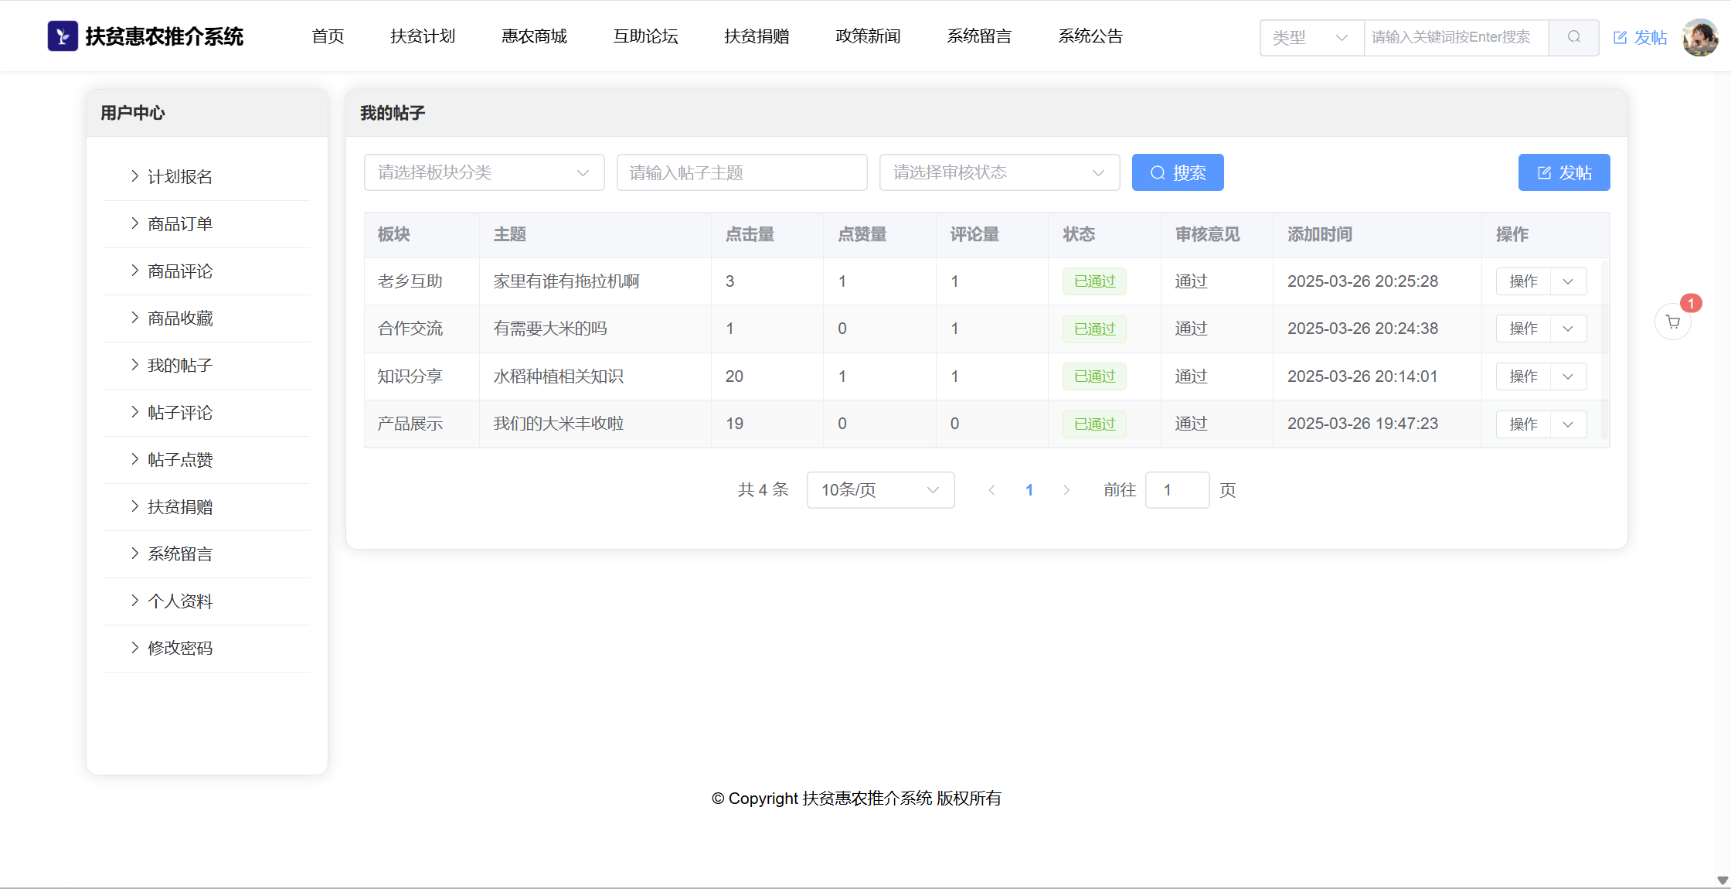
Task: Click the 扶贫惠农推介系统 logo icon
Action: [x=63, y=36]
